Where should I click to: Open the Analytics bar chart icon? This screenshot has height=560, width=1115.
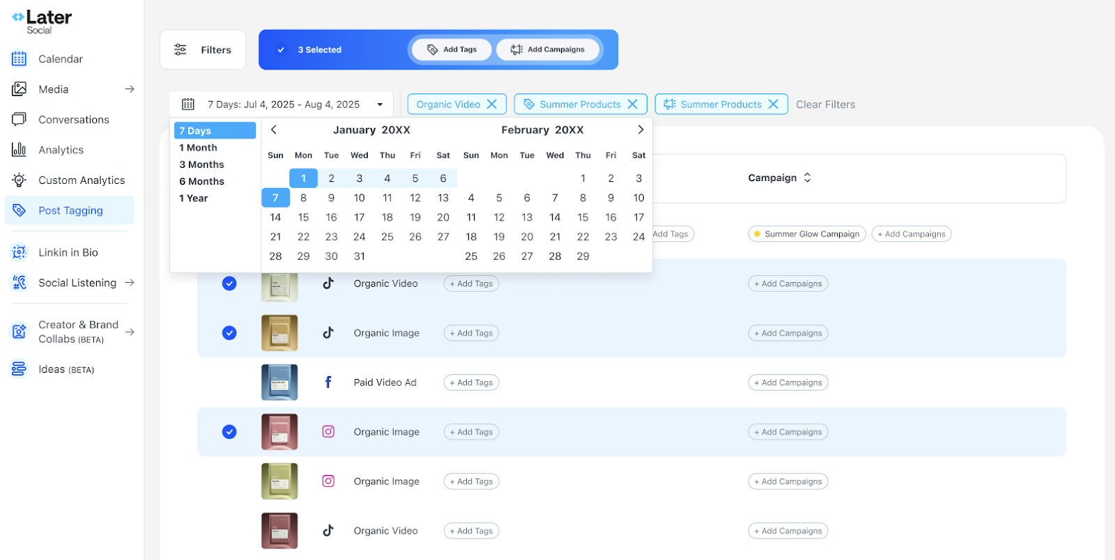click(19, 150)
